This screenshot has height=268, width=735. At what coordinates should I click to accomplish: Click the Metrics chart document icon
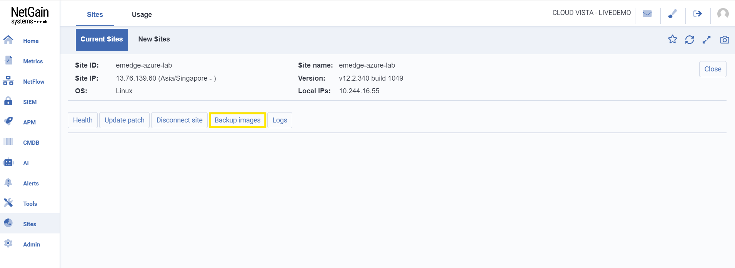tap(8, 60)
